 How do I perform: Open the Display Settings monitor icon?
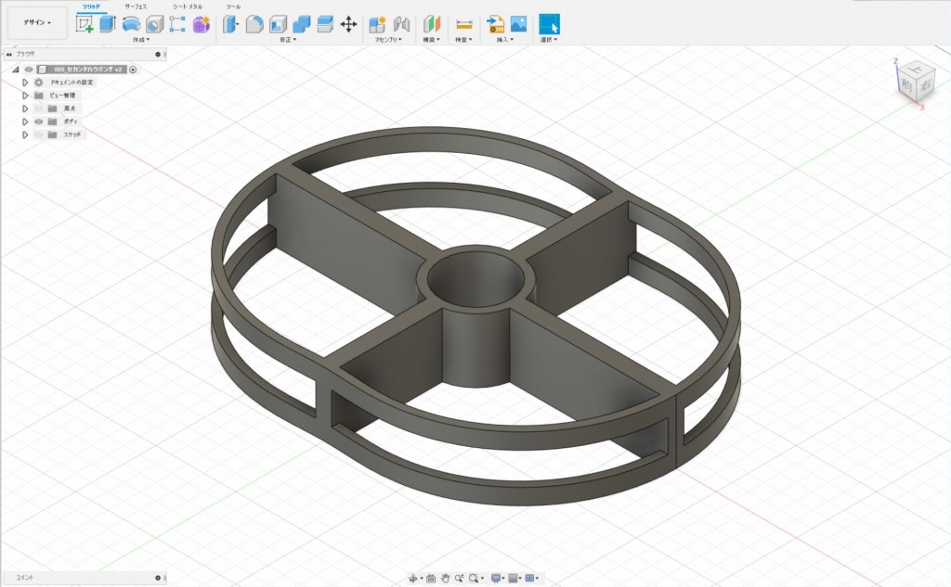(x=496, y=579)
